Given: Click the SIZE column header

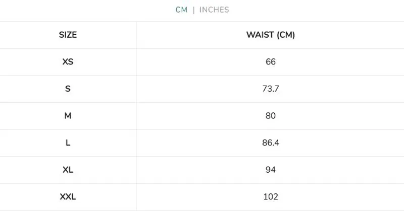Looking at the screenshot, I should point(68,35).
